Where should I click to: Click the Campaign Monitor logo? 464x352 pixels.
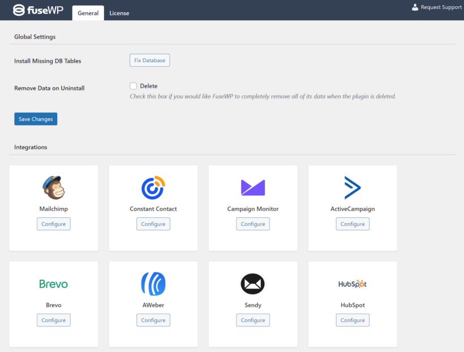pos(252,187)
